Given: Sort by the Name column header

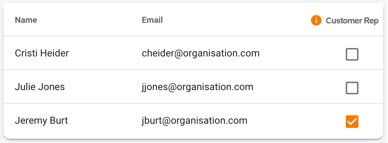Looking at the screenshot, I should (x=26, y=20).
